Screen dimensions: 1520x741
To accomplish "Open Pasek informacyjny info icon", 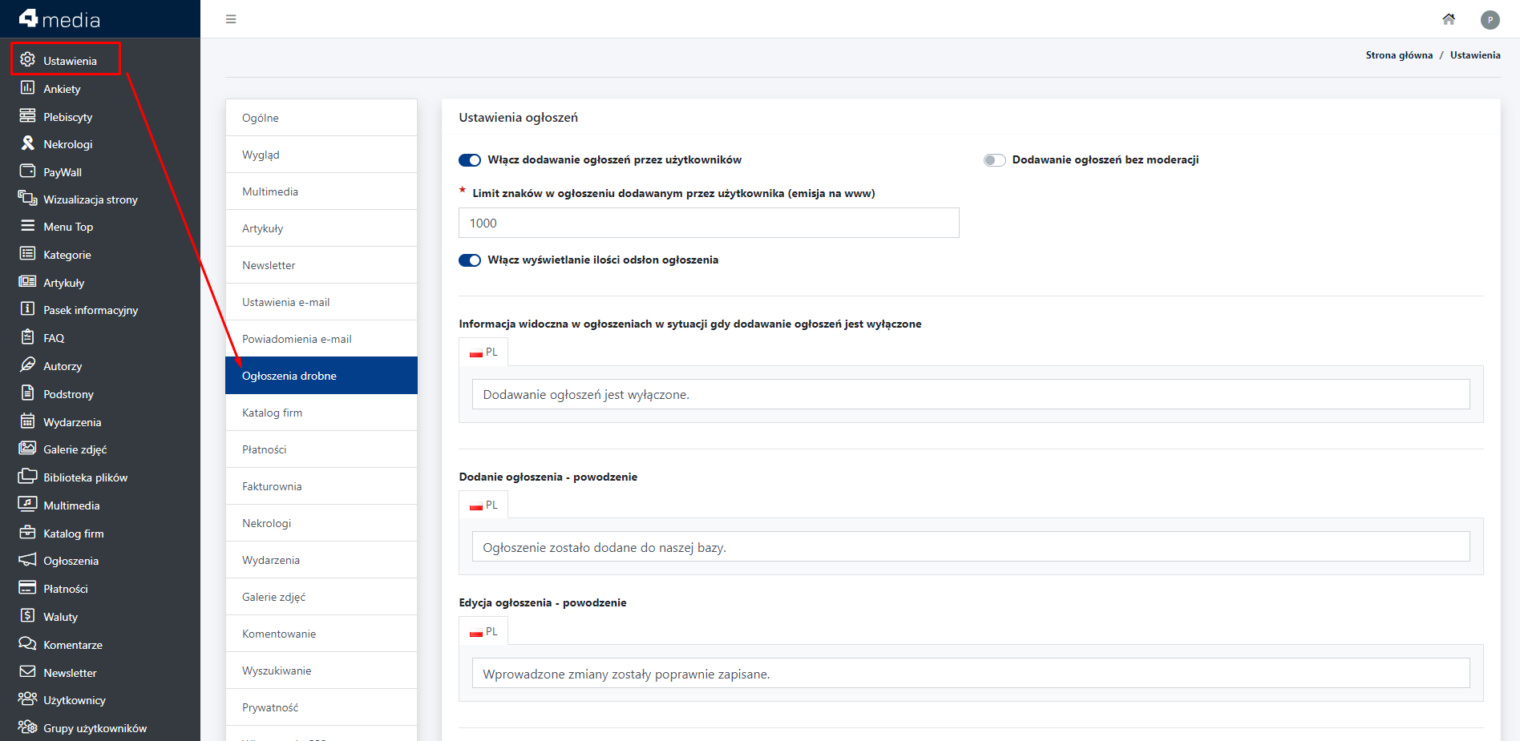I will tap(27, 309).
